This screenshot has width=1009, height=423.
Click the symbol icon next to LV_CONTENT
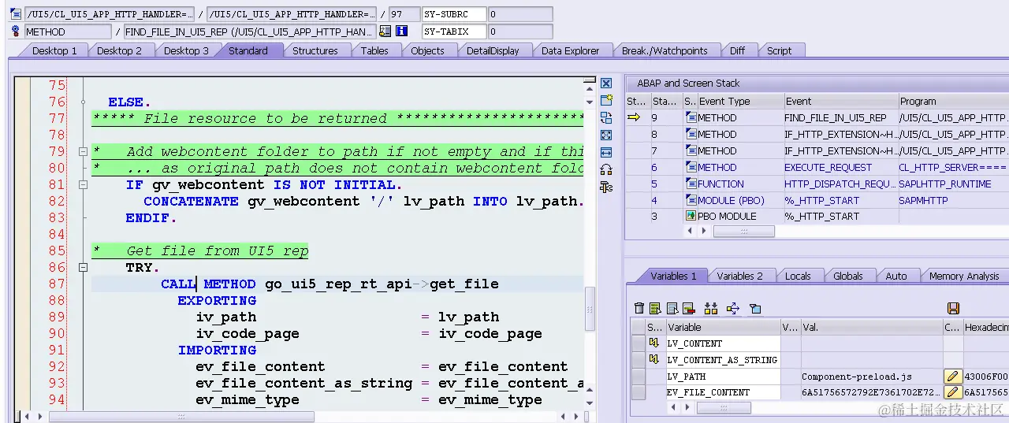tap(653, 343)
